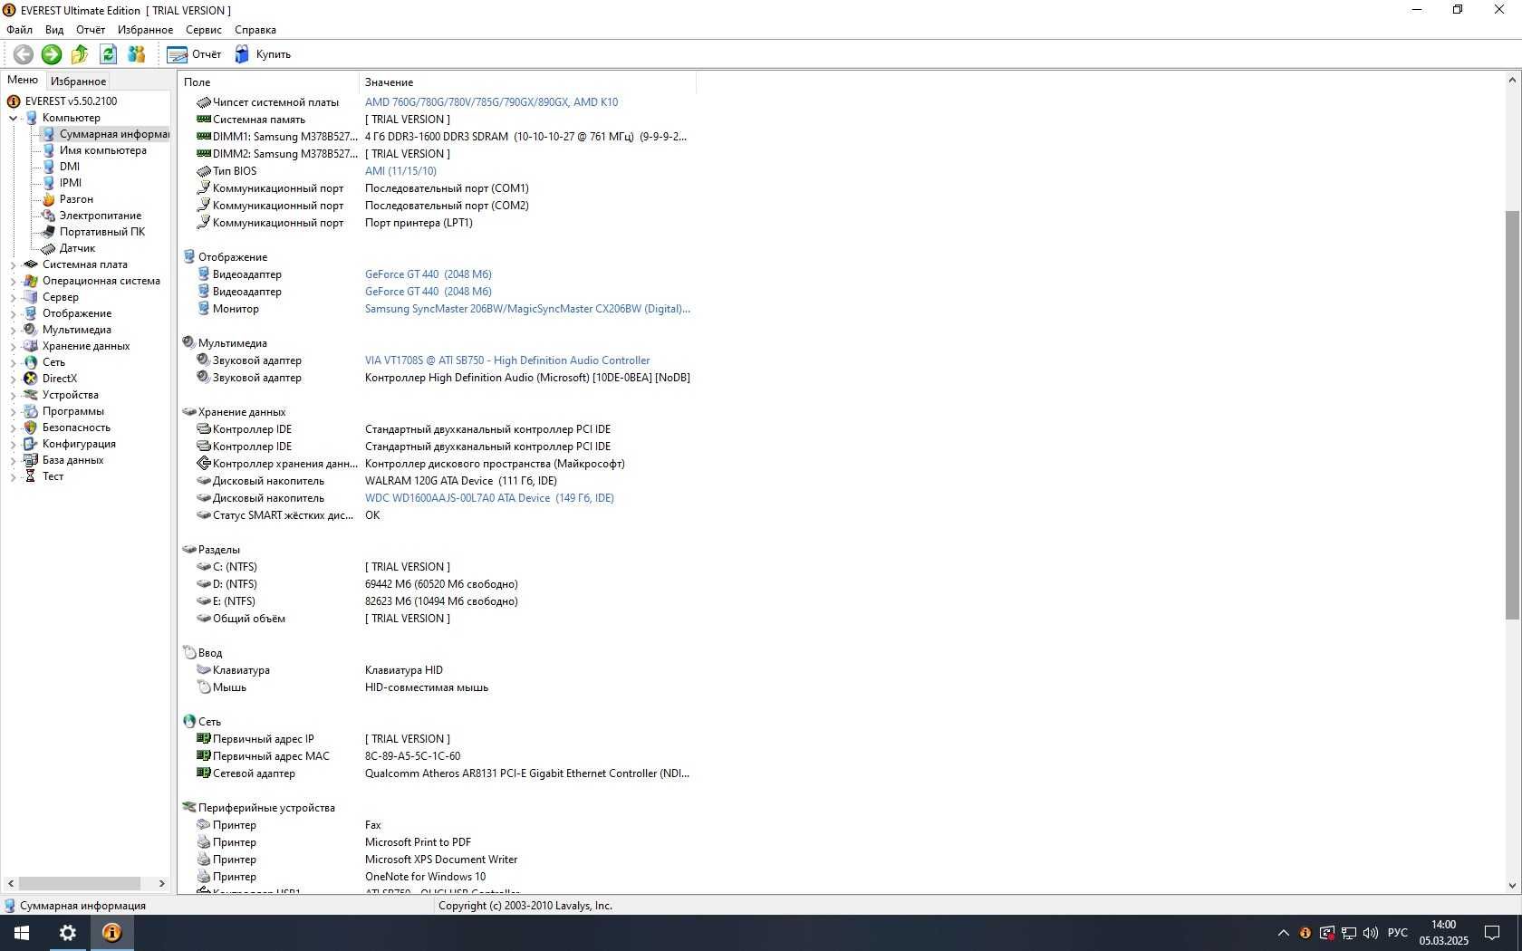Open the Вид menu
1522x951 pixels.
[54, 30]
